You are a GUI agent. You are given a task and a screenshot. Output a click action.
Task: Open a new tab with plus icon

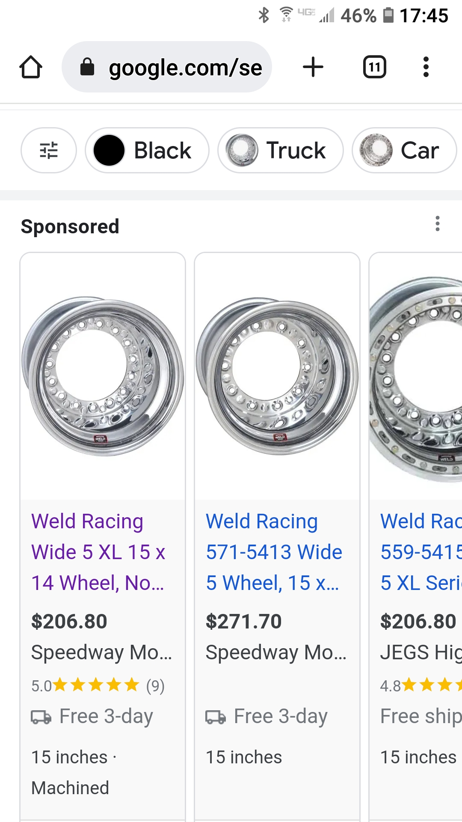[313, 67]
